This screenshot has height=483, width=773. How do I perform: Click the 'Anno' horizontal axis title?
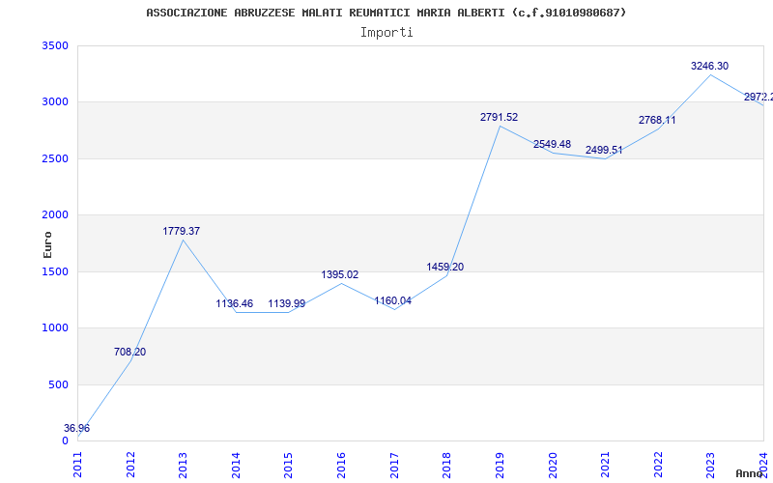[x=750, y=473]
